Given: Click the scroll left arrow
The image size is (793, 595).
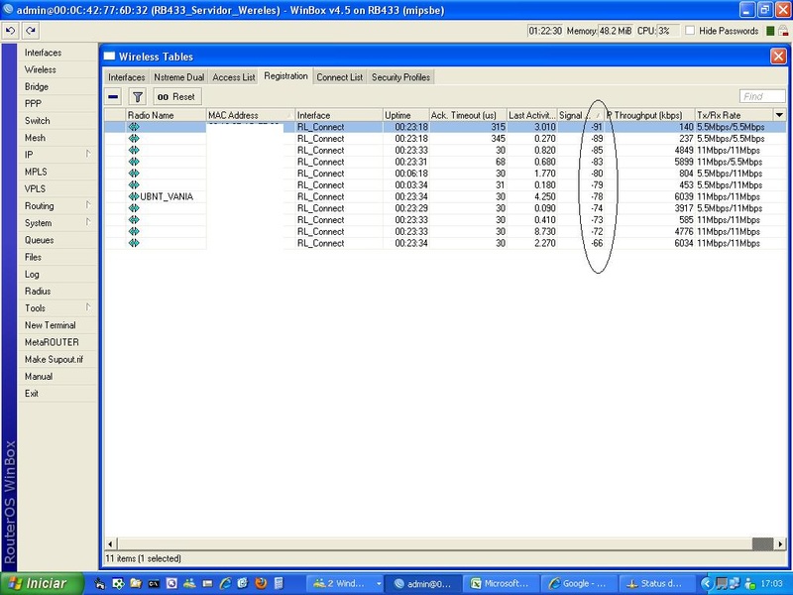Looking at the screenshot, I should 110,543.
